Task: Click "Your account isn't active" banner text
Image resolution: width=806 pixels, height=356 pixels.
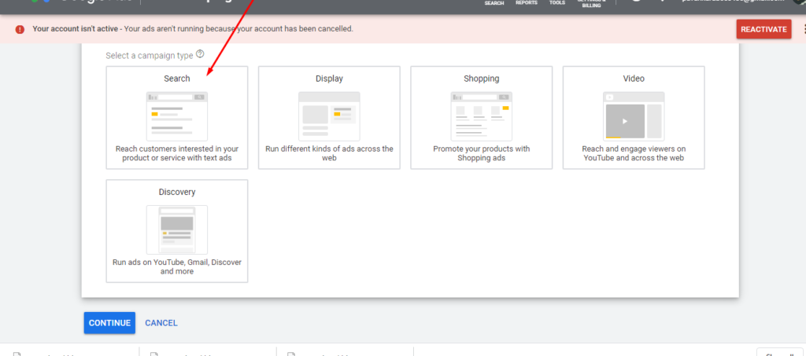Action: click(75, 29)
